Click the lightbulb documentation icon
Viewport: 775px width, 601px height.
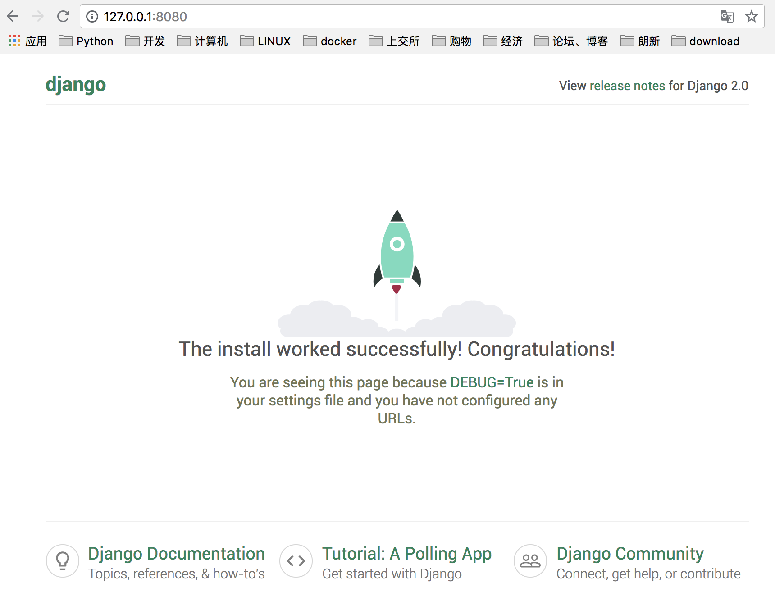coord(63,561)
